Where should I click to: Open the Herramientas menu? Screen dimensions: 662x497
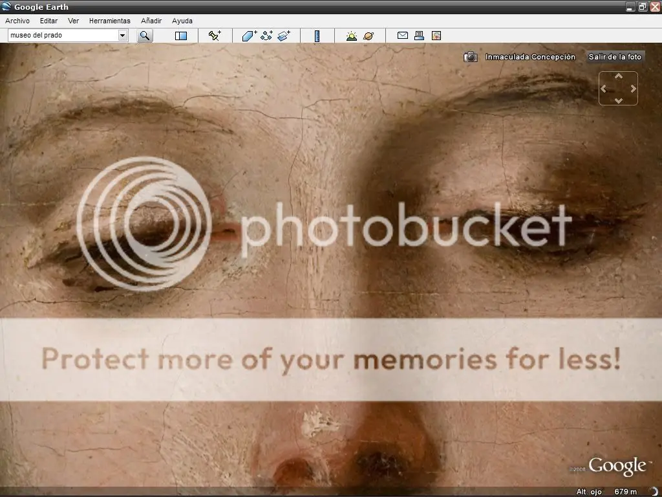pyautogui.click(x=110, y=21)
